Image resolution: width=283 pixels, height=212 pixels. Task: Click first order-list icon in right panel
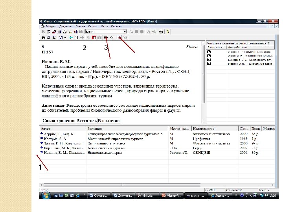pos(209,51)
